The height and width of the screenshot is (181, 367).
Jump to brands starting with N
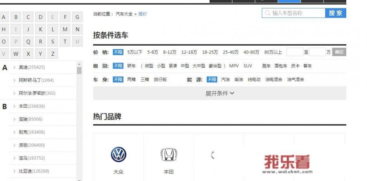(77, 29)
